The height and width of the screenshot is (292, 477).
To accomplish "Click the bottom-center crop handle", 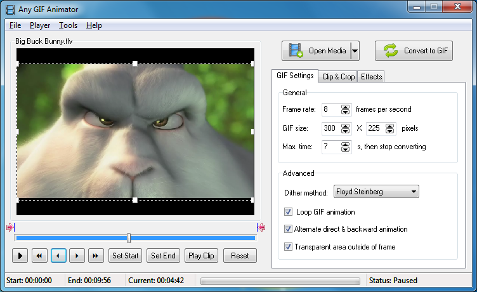I will [x=134, y=200].
